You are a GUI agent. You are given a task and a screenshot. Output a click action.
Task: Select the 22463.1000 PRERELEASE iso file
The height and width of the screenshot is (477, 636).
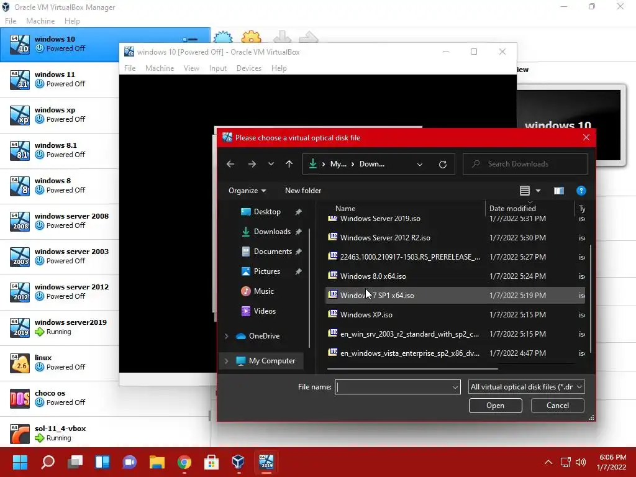(x=455, y=257)
